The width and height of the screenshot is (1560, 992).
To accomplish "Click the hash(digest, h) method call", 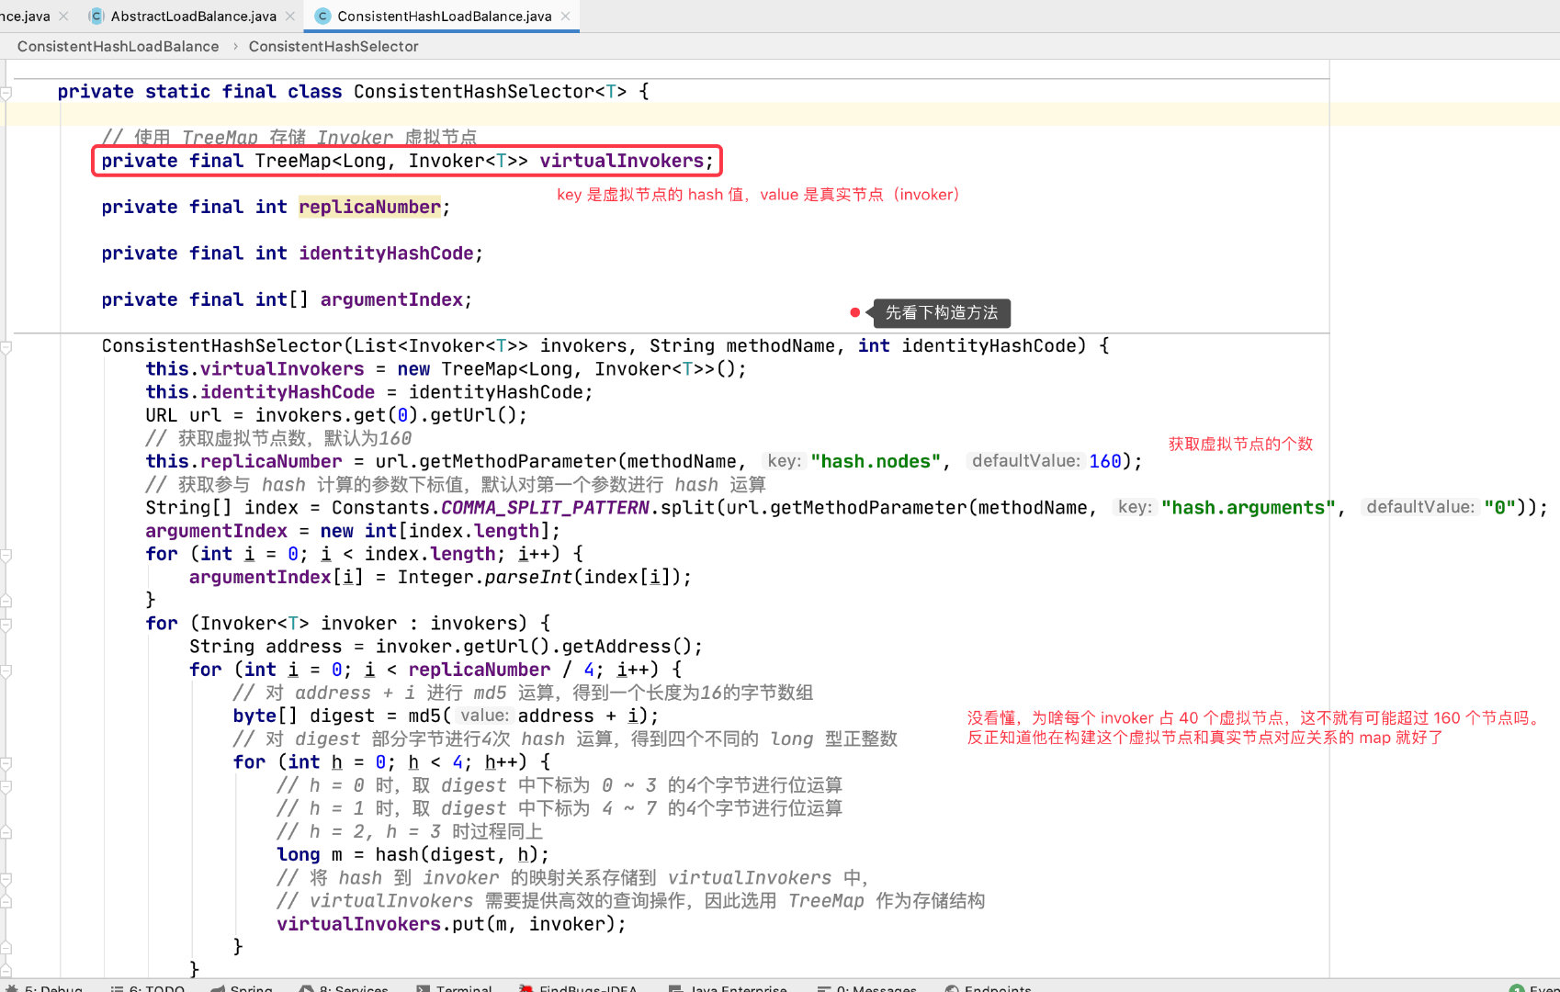I will (457, 854).
